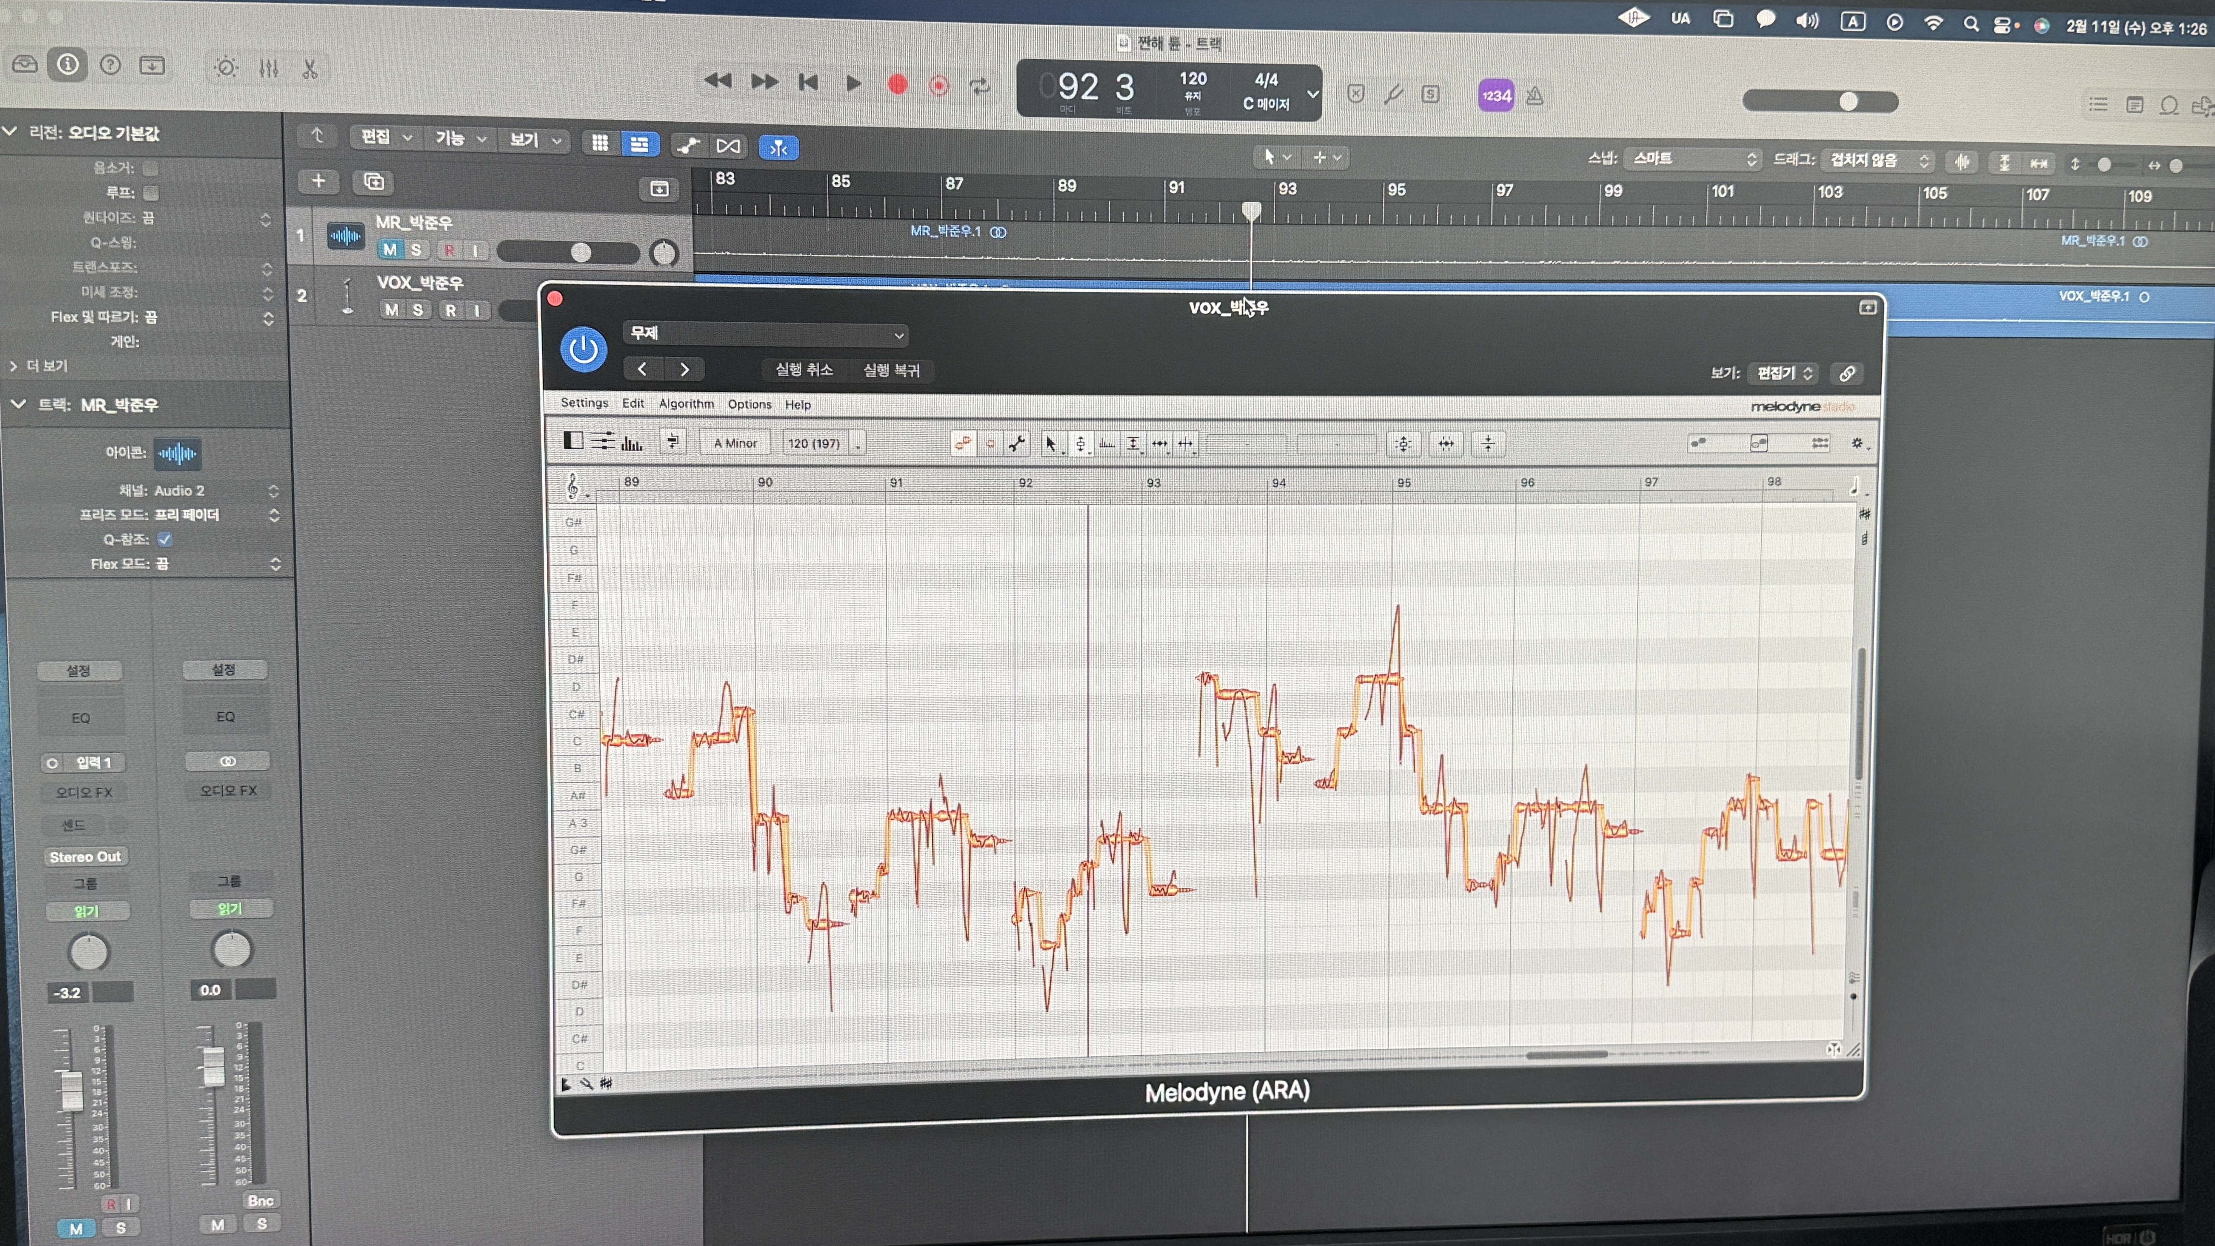Viewport: 2215px width, 1246px height.
Task: Toggle the metronome click icon
Action: 1535,96
